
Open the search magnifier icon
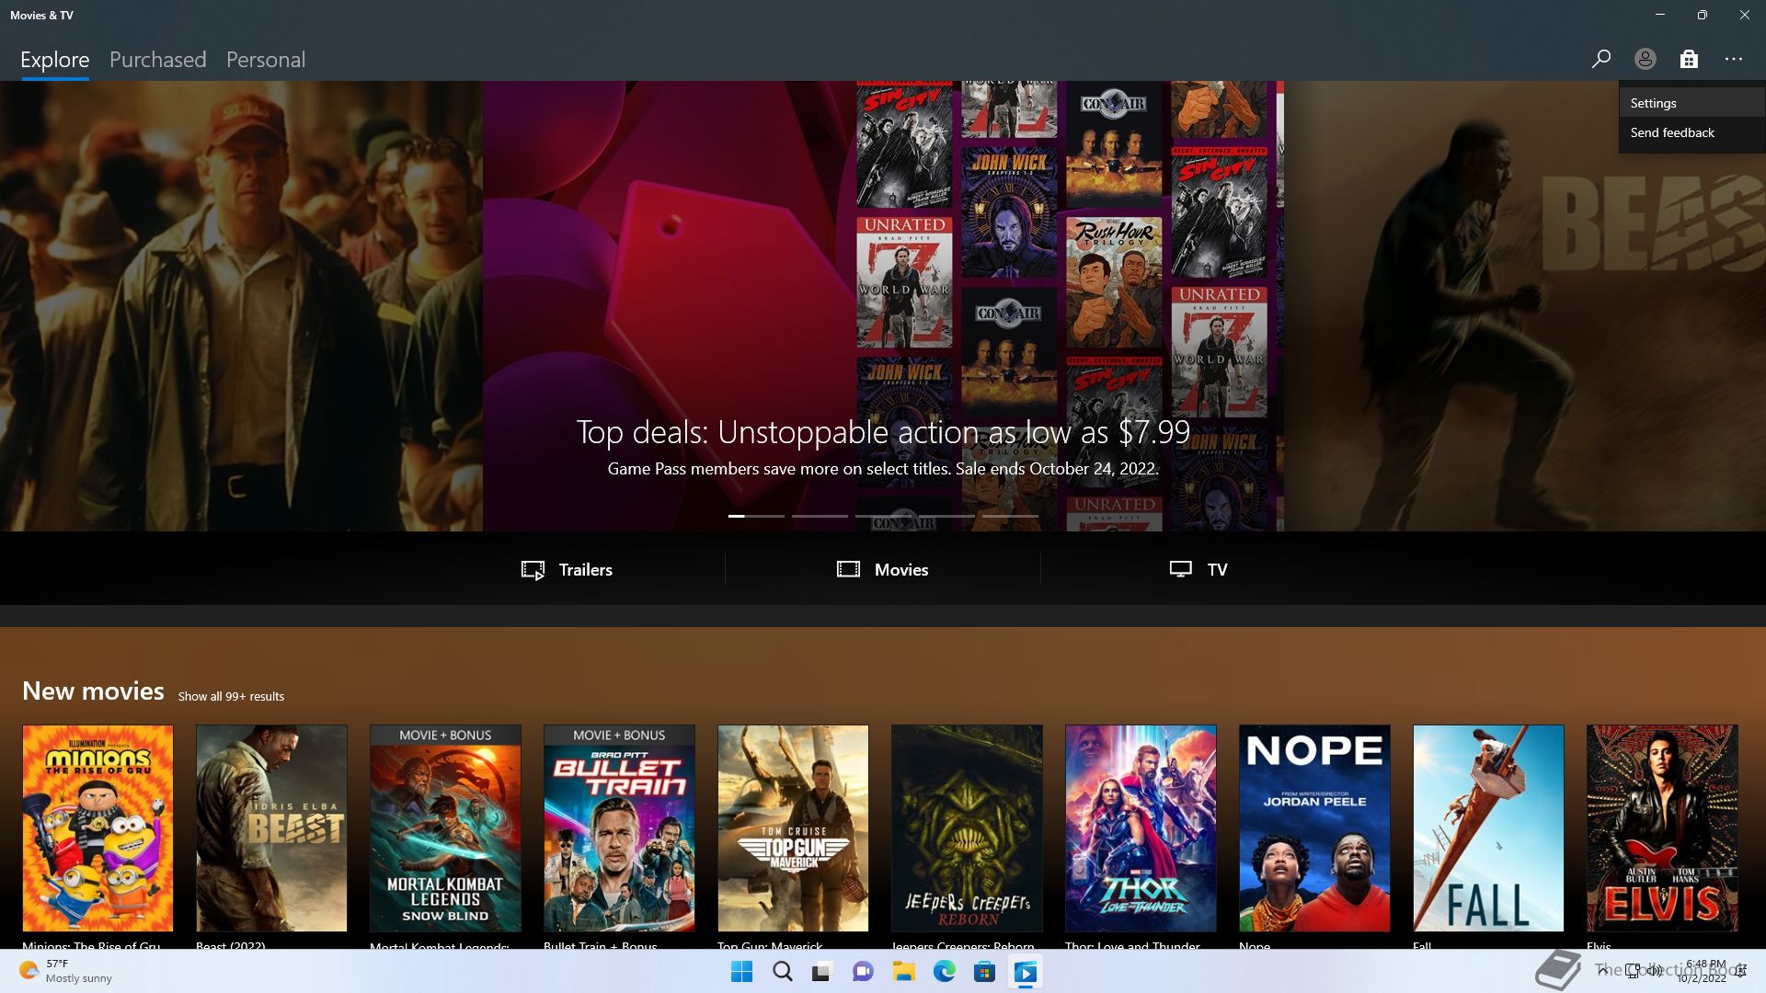pos(1600,59)
